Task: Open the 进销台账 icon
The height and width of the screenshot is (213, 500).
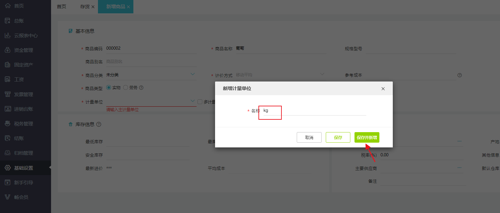Action: tap(8, 109)
